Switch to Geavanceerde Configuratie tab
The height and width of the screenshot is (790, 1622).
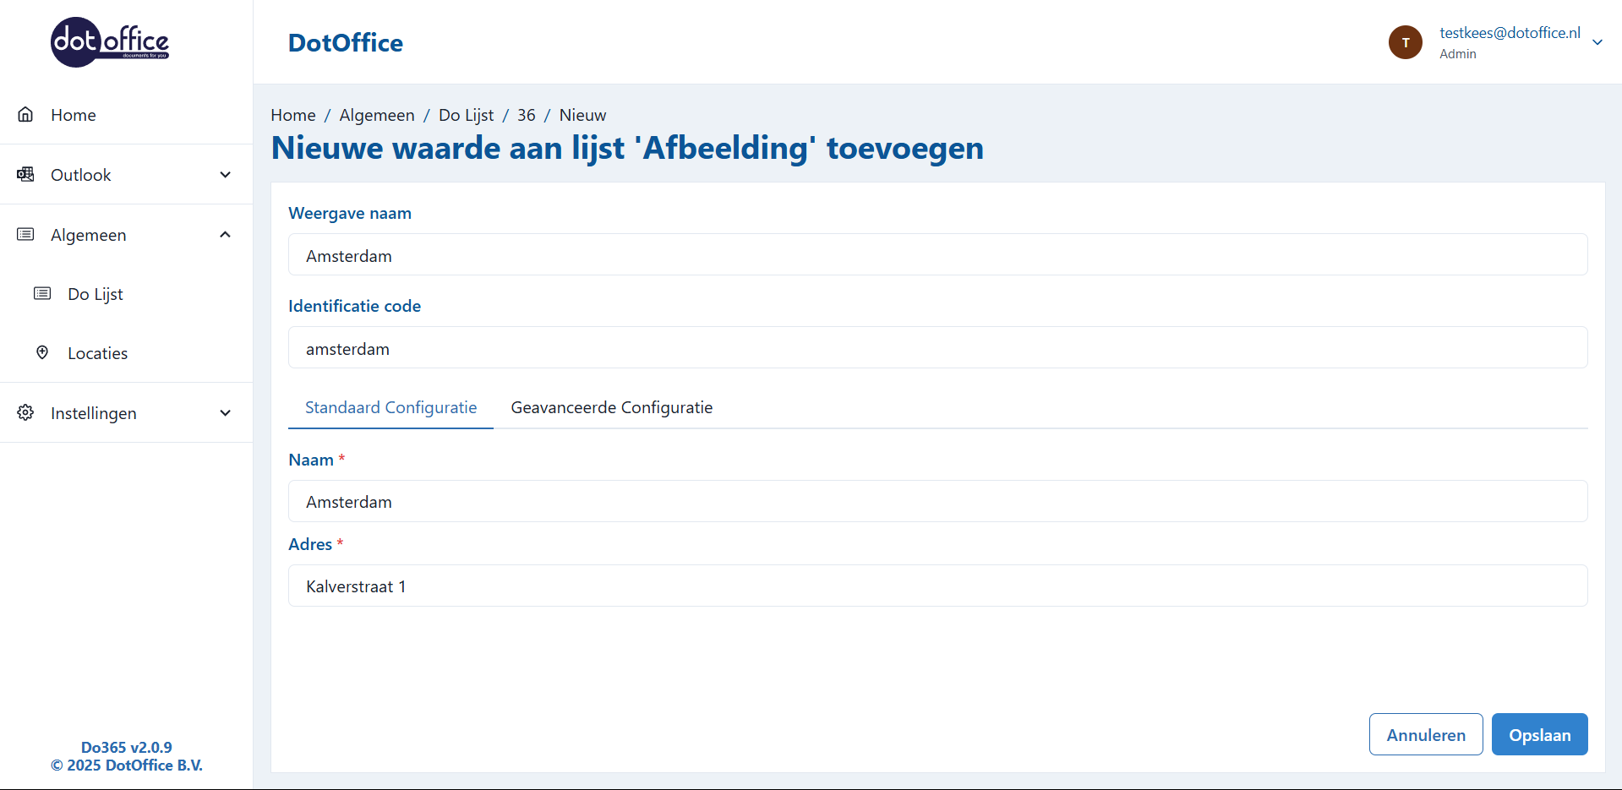tap(611, 407)
